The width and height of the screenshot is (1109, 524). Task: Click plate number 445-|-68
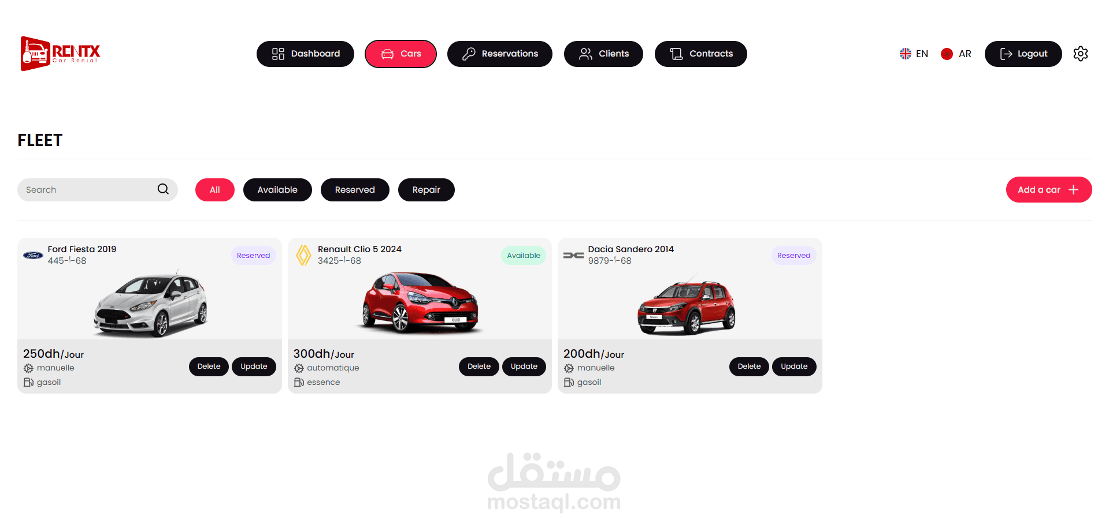pyautogui.click(x=67, y=261)
